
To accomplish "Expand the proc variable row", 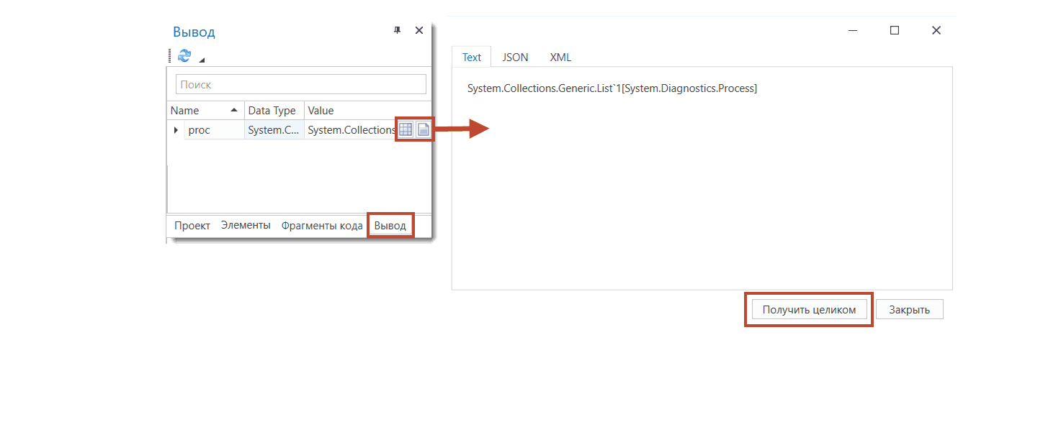I will pyautogui.click(x=176, y=130).
